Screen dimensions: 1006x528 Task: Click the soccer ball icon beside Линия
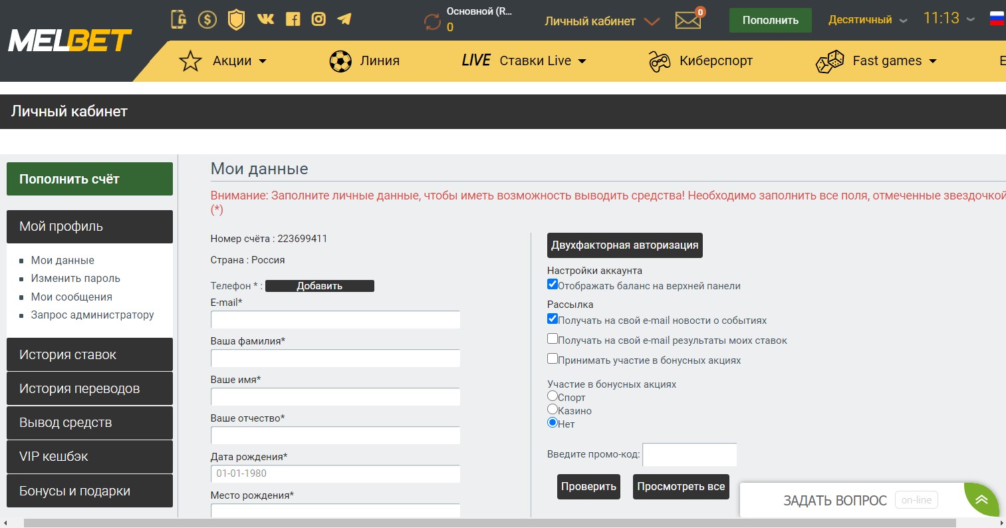340,61
